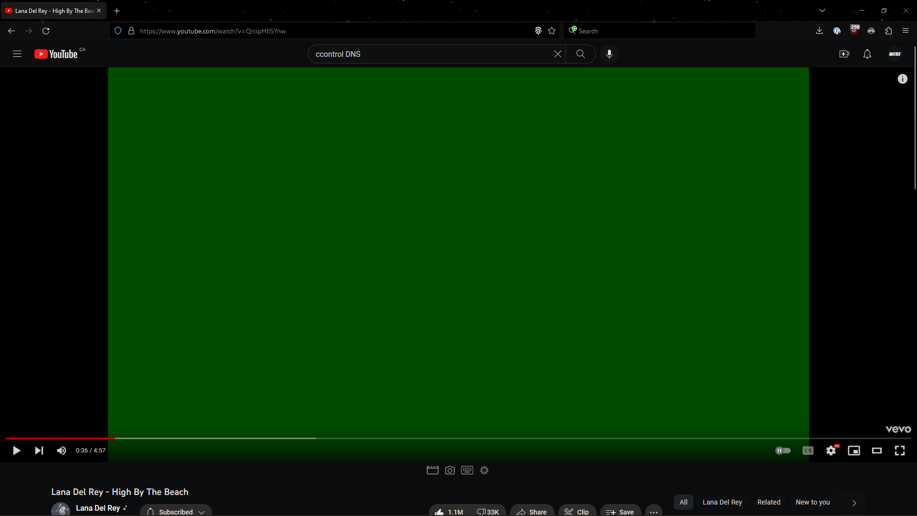Open Lana Del Rey channel avatar
This screenshot has height=516, width=917.
click(61, 509)
